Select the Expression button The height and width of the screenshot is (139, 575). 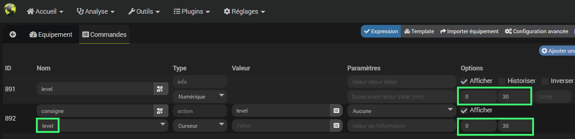[x=381, y=31]
